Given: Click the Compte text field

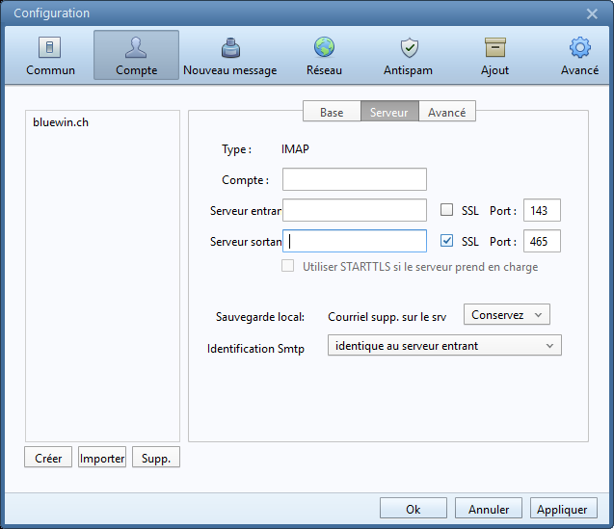Looking at the screenshot, I should click(x=354, y=180).
